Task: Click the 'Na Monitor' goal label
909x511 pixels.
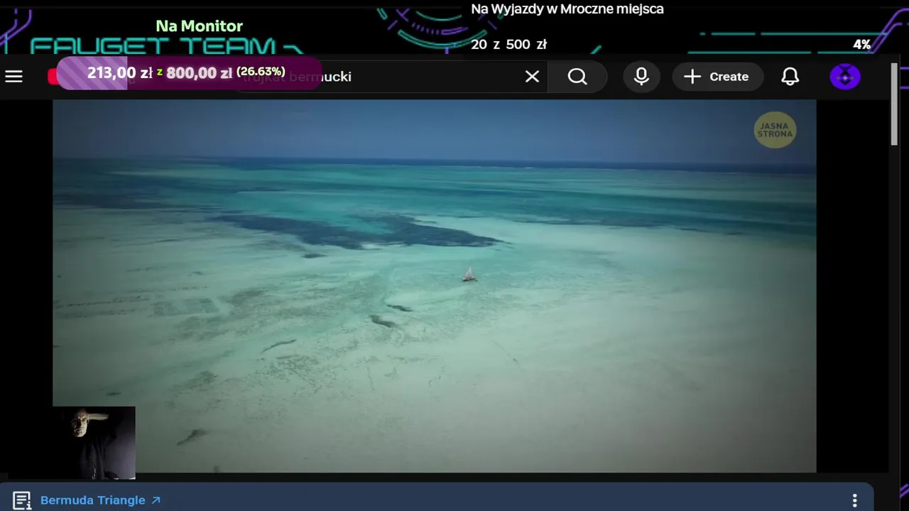Action: point(199,26)
